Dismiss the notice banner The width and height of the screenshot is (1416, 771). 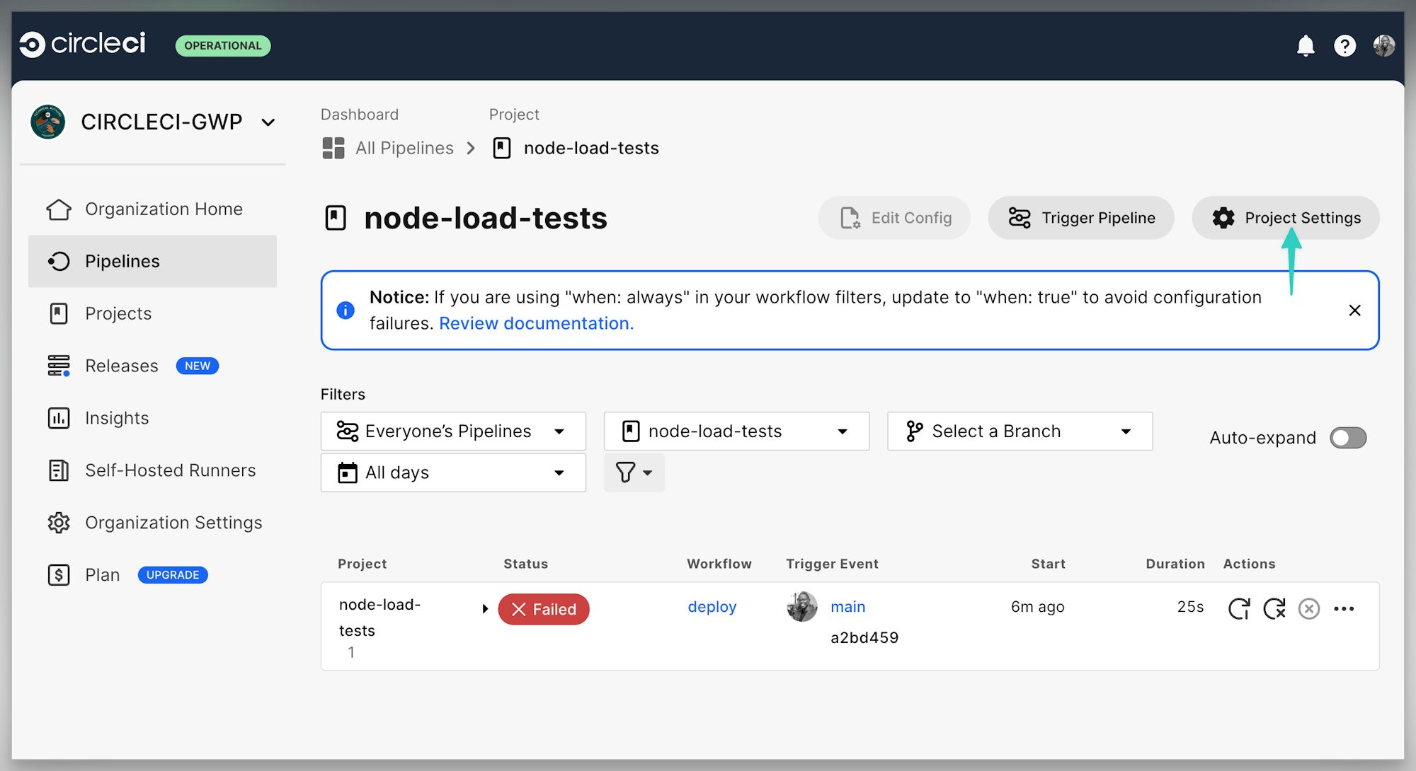pyautogui.click(x=1354, y=311)
